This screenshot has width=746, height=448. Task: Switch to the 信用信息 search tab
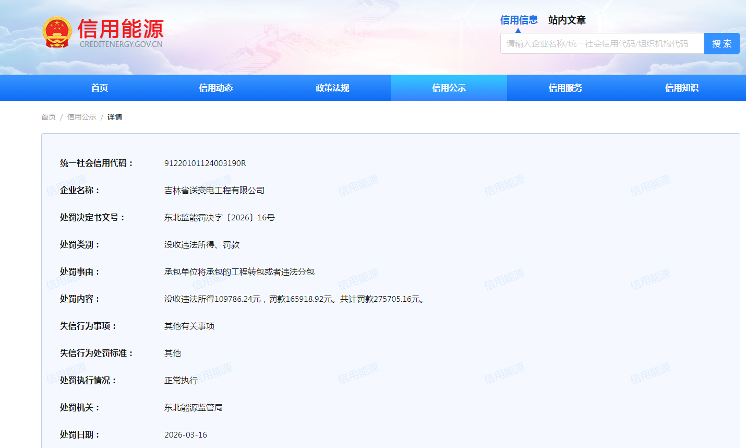pyautogui.click(x=519, y=20)
